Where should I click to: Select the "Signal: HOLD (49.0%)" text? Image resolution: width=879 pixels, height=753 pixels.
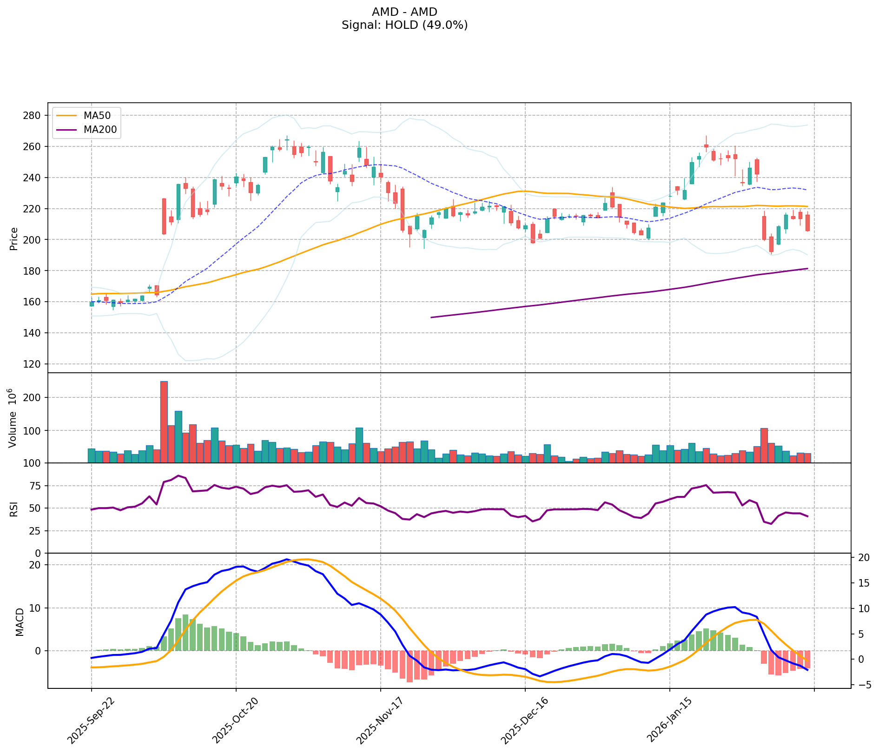tap(404, 25)
